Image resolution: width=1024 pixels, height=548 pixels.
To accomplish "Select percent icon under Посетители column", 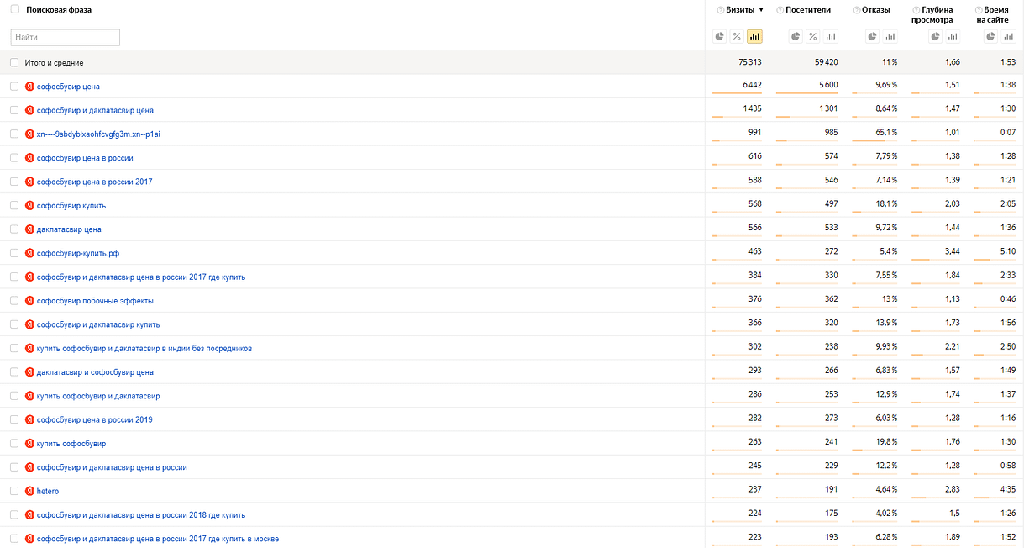I will click(813, 36).
